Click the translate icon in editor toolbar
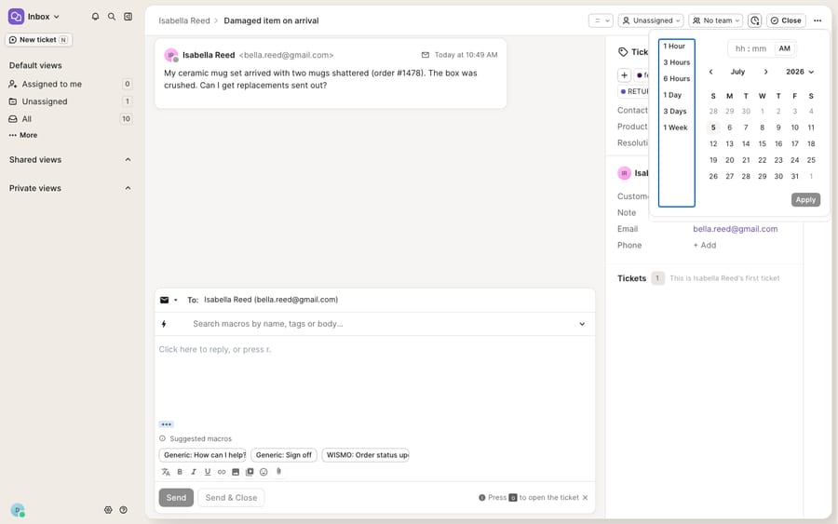The height and width of the screenshot is (524, 838). [166, 472]
